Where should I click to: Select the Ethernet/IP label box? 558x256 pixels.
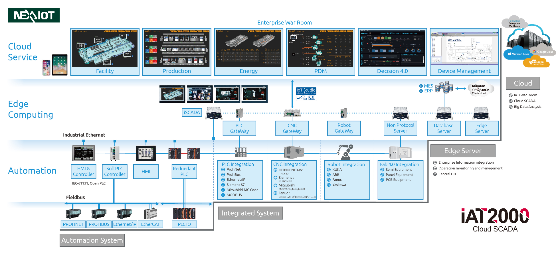(125, 224)
